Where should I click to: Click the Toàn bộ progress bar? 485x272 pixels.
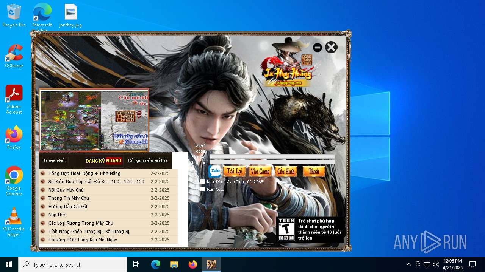coord(272,162)
